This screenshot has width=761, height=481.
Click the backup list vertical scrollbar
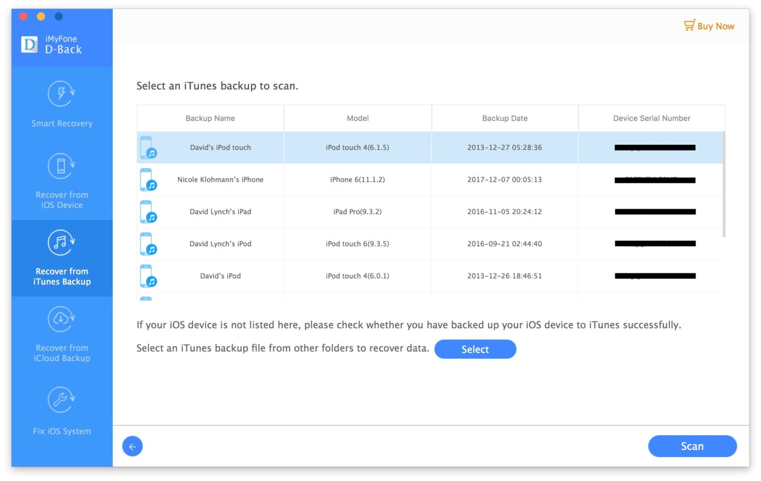tap(724, 184)
